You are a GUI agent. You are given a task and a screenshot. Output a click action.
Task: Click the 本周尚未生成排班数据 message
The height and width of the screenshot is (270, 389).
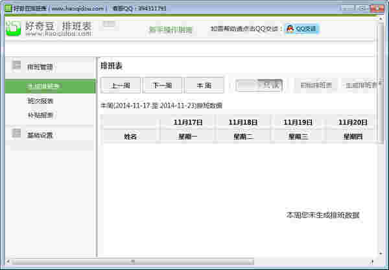[323, 215]
